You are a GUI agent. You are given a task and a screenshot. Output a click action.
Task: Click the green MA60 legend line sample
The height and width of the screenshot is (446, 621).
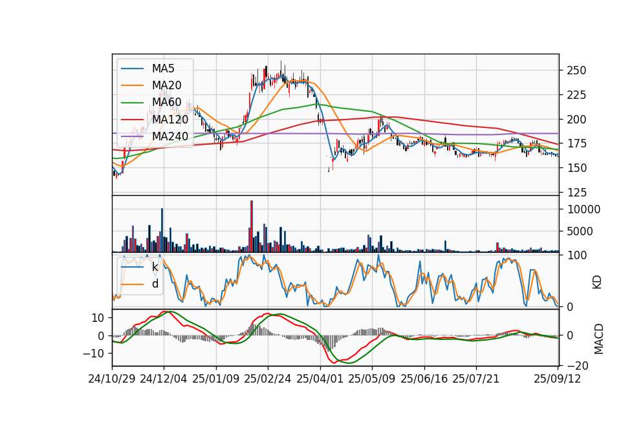click(132, 103)
